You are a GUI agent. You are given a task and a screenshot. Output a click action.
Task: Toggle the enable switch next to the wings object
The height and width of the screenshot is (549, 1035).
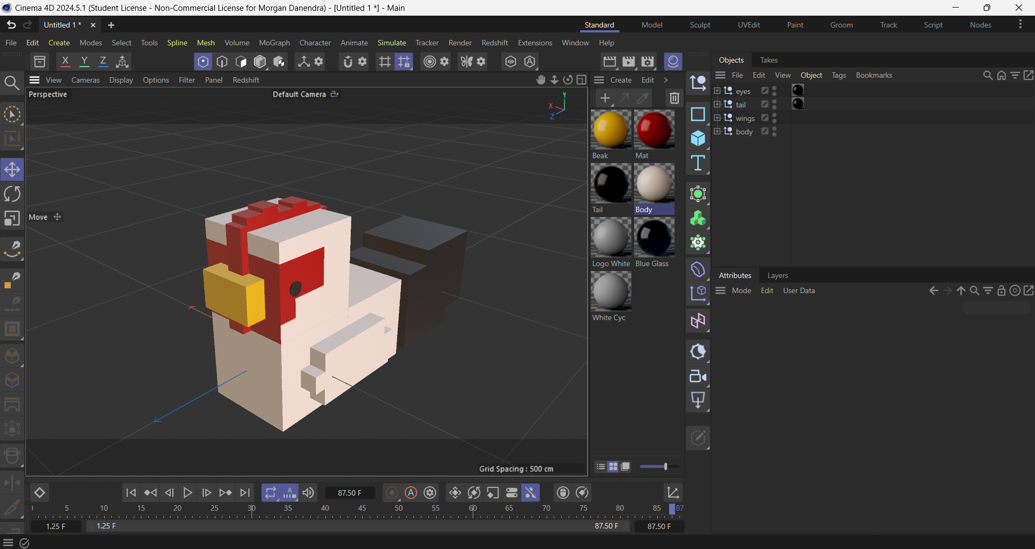tap(765, 118)
